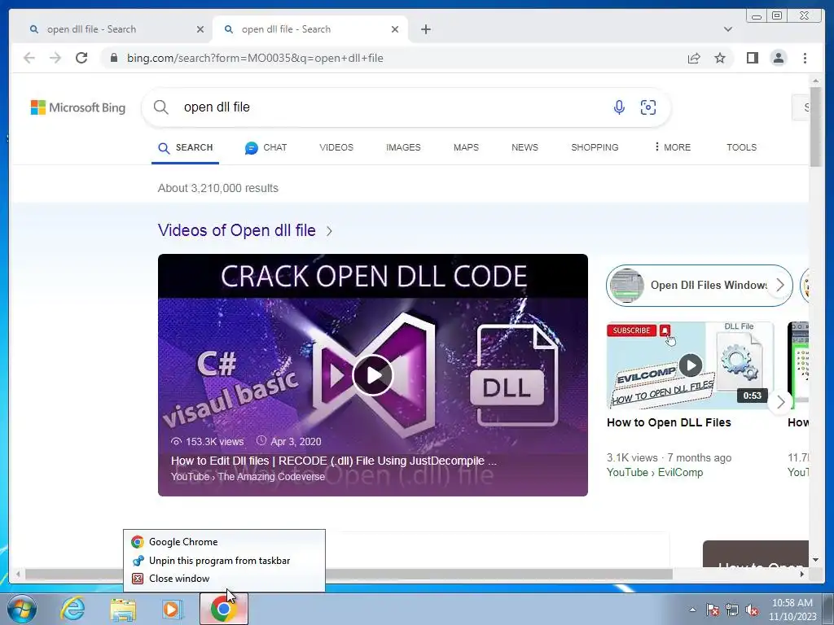Share this page from address bar
834x625 pixels.
point(694,58)
